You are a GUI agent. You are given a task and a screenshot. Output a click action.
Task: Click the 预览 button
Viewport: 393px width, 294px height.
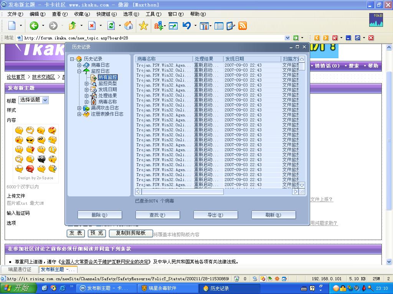coord(97,233)
